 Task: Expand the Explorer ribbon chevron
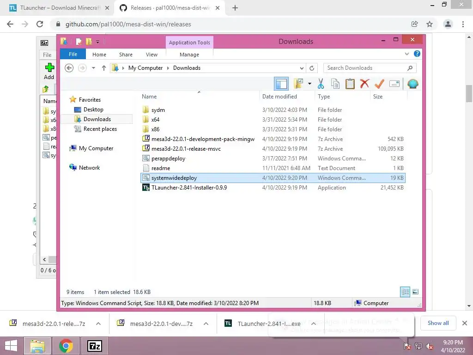[406, 54]
